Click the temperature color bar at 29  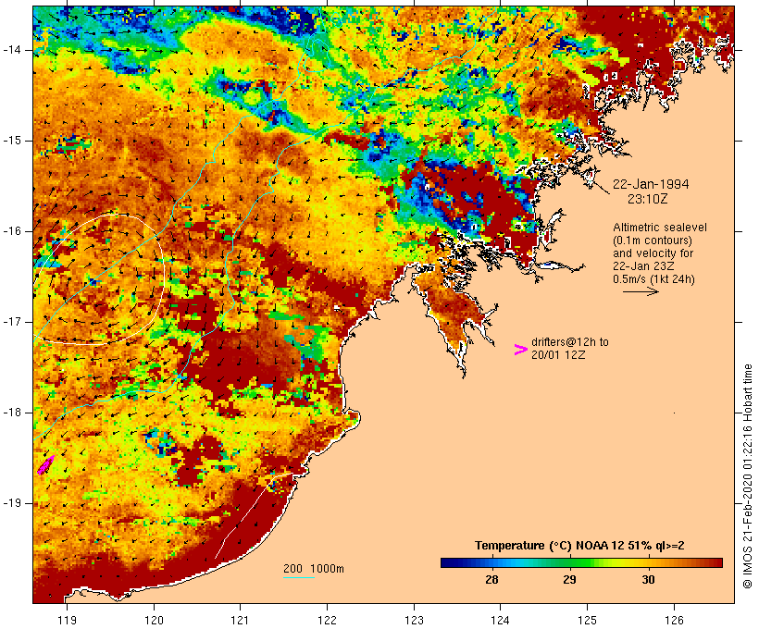tap(570, 562)
